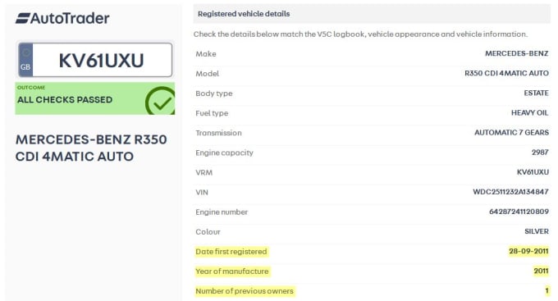Click the GB badge on number plate

pos(25,60)
